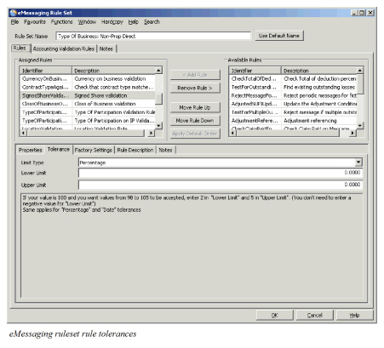Click the Assigned Rules vertical scrollbar thumb

[x=159, y=99]
